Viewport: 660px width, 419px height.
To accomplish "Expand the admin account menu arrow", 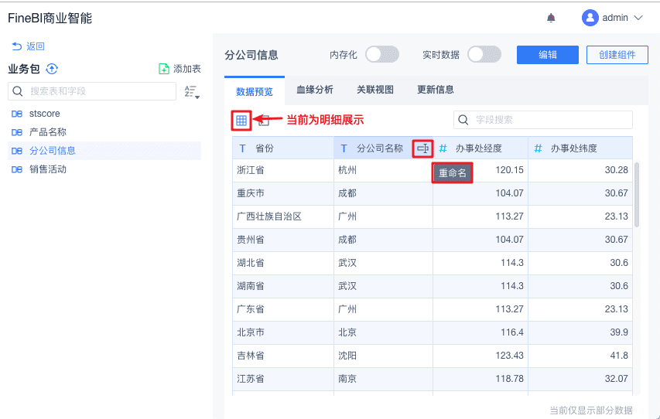I will tap(638, 18).
